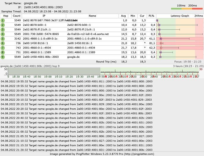The image size is (204, 156).
Task: Click the Avg column header
Action: [x=123, y=16]
